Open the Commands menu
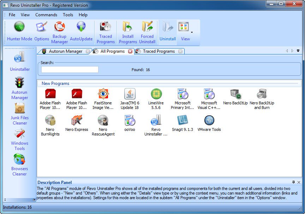The height and width of the screenshot is (214, 305). coord(46,15)
